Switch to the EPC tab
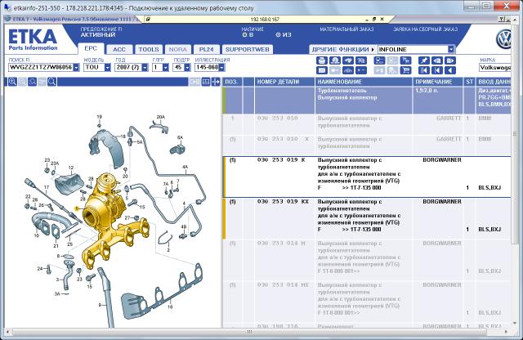This screenshot has width=523, height=340. [x=91, y=49]
